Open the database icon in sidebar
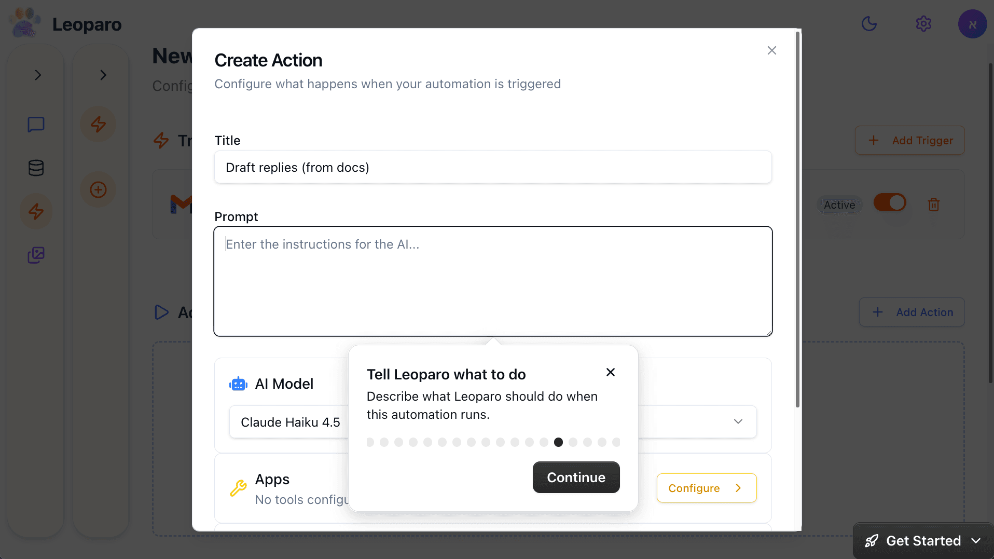 coord(36,168)
